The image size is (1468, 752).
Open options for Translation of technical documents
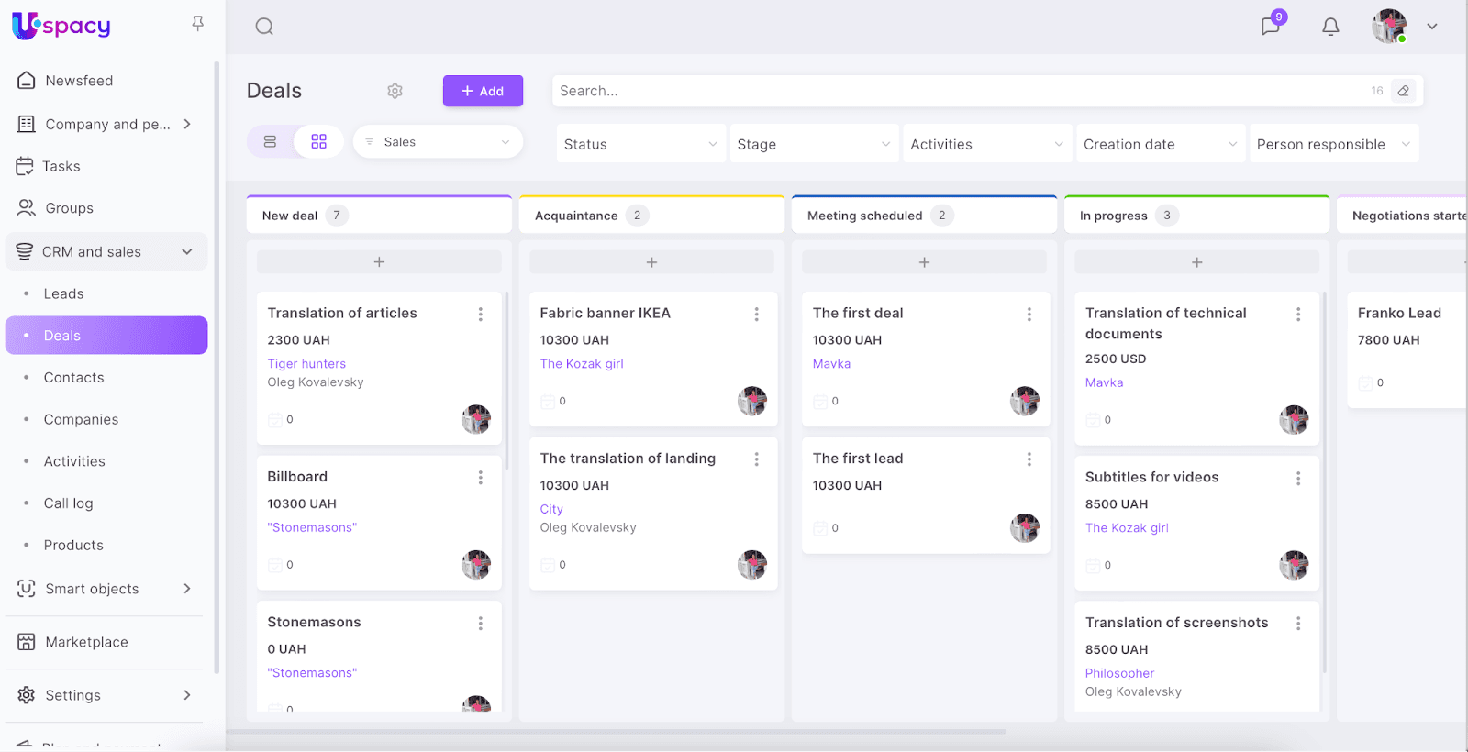coord(1297,315)
